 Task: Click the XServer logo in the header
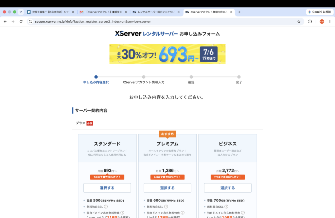coord(128,34)
